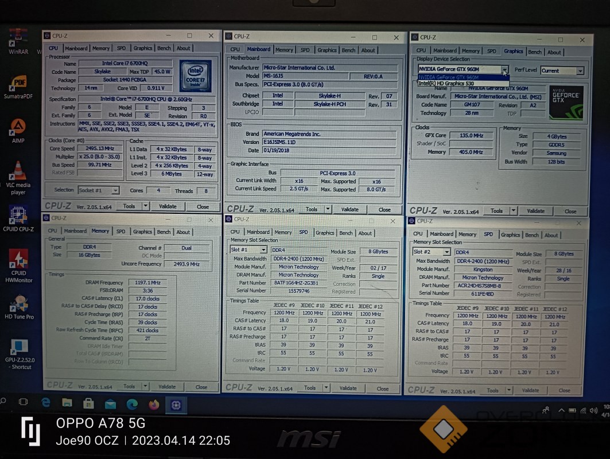Open Graphics tab in Slot #1 SPD window
Image resolution: width=610 pixels, height=459 pixels.
pos(325,233)
